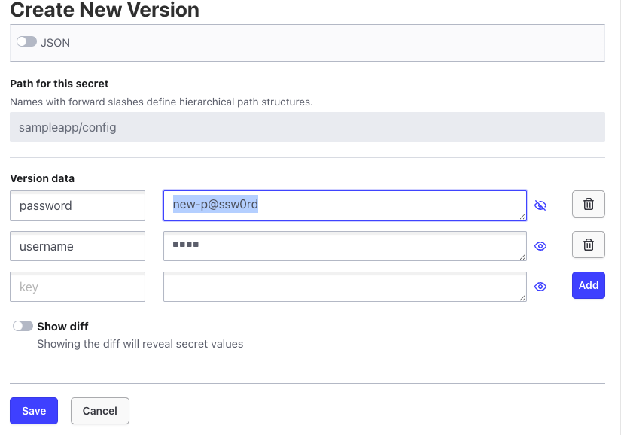
Task: Click the empty value textarea in last row
Action: [x=345, y=287]
